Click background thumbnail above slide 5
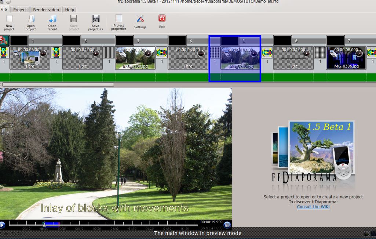The width and height of the screenshot is (376, 239). [x=230, y=41]
